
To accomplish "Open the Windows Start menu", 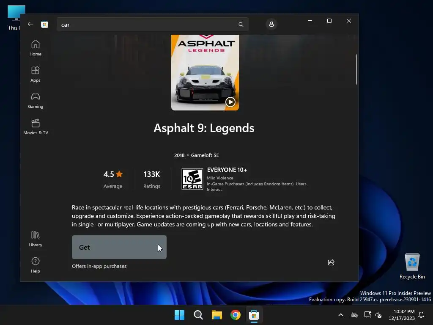I will click(x=179, y=315).
